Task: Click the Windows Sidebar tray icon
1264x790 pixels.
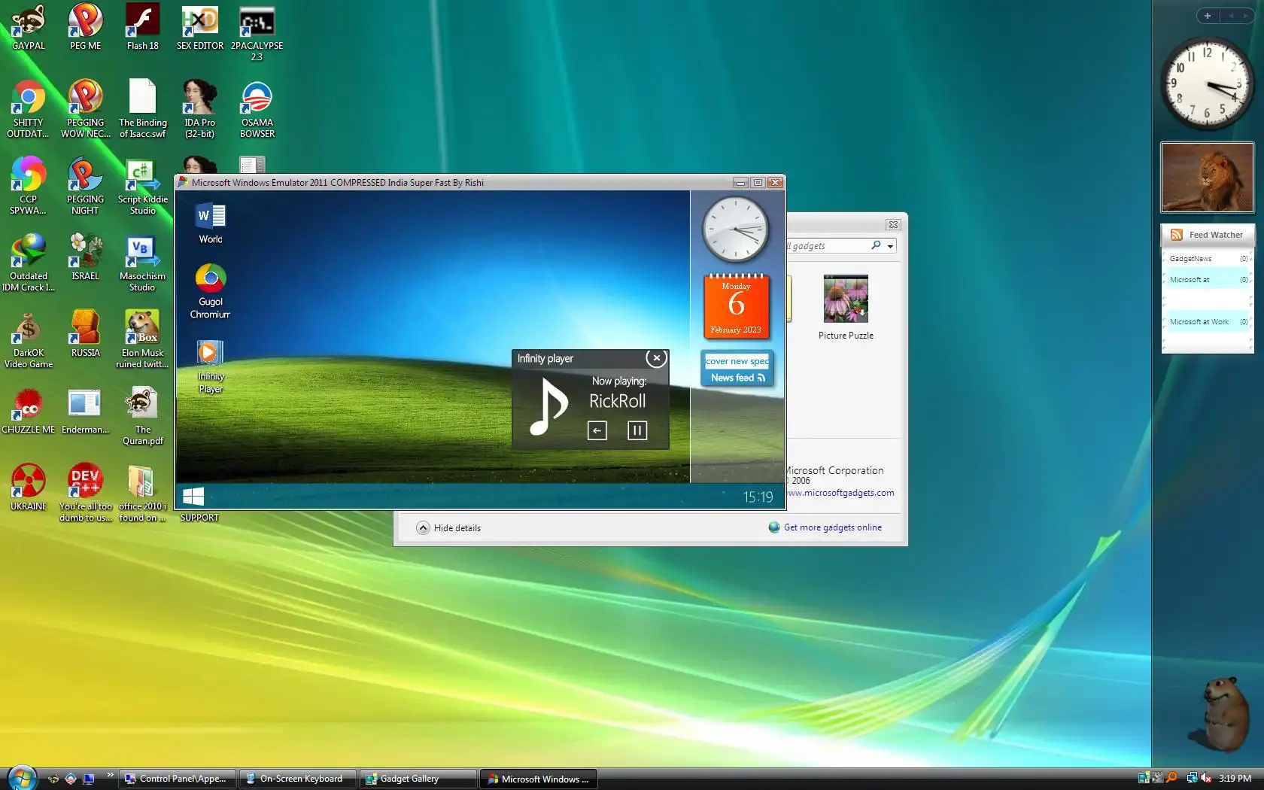Action: [1144, 778]
